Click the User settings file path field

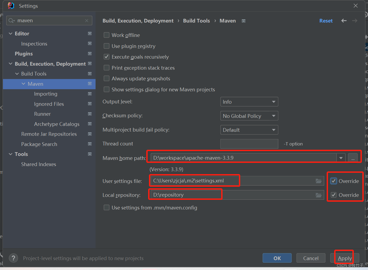[x=237, y=181]
